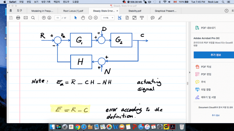The width and height of the screenshot is (234, 131).
Task: Click the email envelope icon
Action: pyautogui.click(x=25, y=18)
